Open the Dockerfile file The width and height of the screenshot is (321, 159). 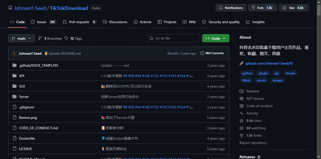point(27,138)
